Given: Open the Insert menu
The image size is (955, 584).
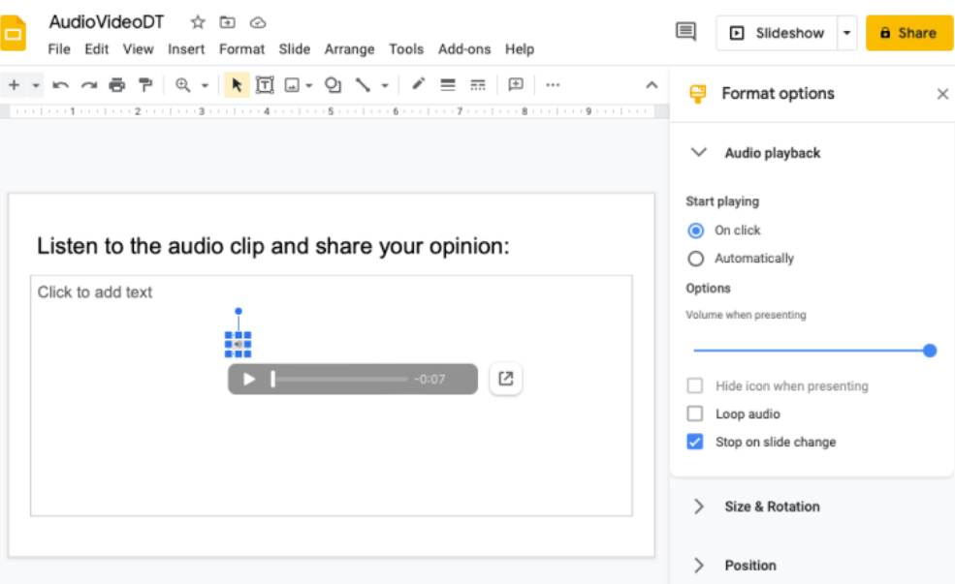Looking at the screenshot, I should 186,49.
